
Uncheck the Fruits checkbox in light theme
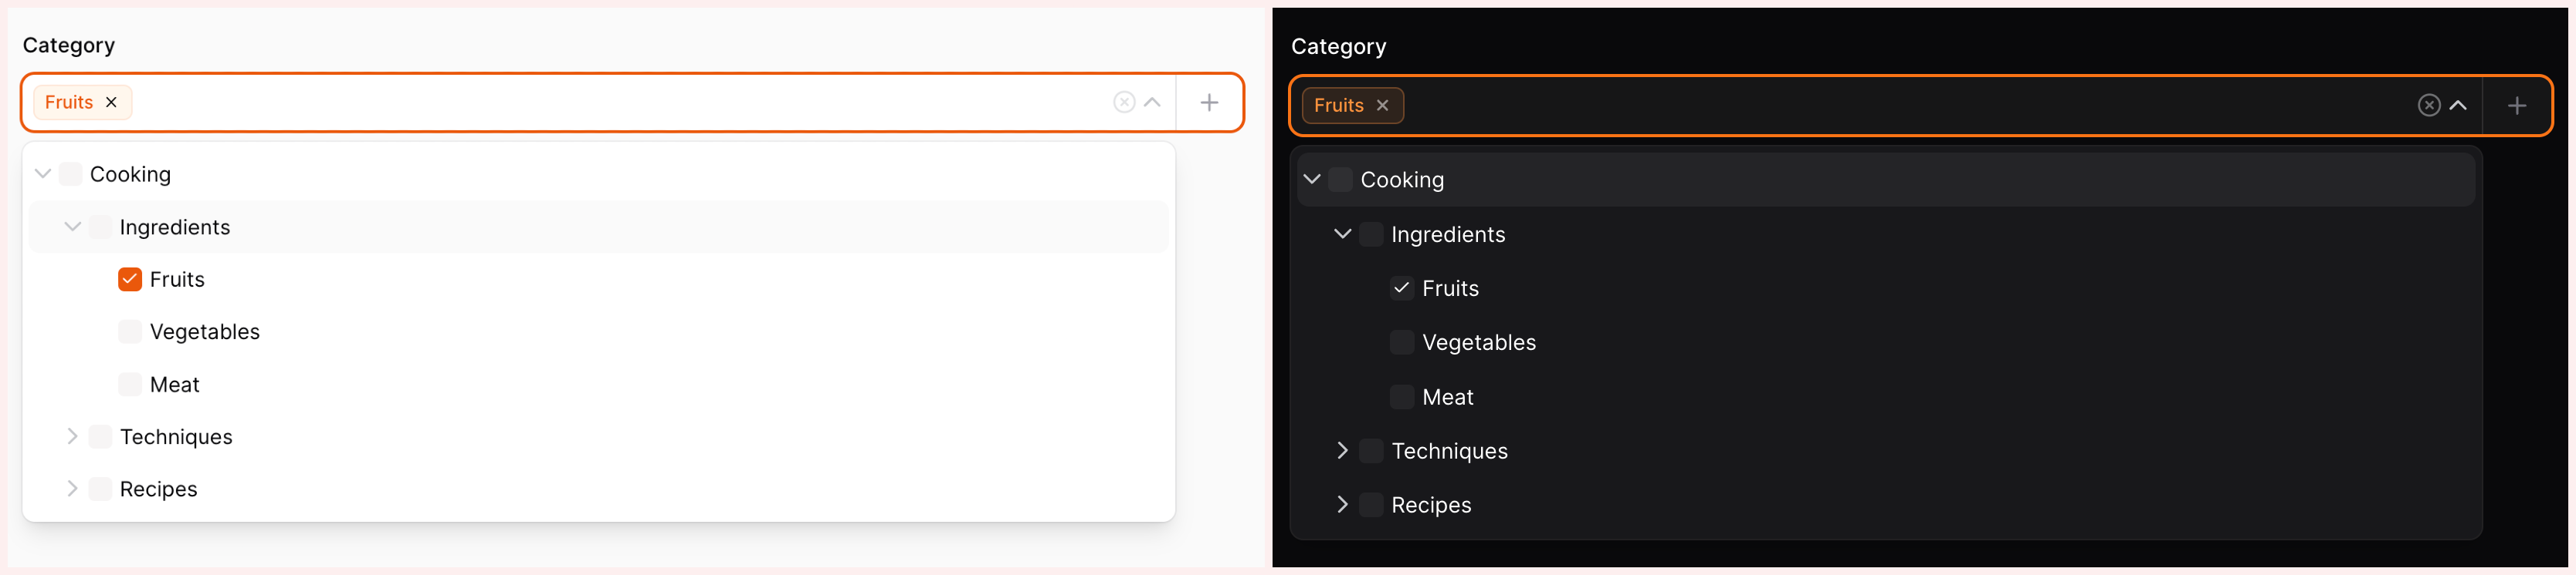(x=130, y=280)
